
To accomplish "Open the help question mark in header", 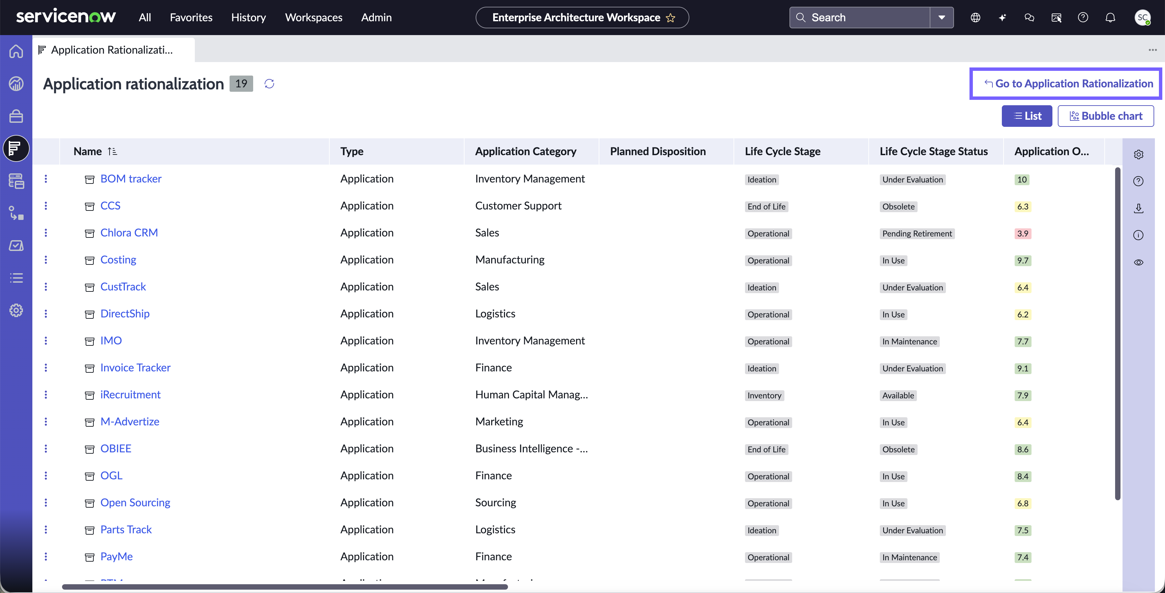I will point(1083,18).
